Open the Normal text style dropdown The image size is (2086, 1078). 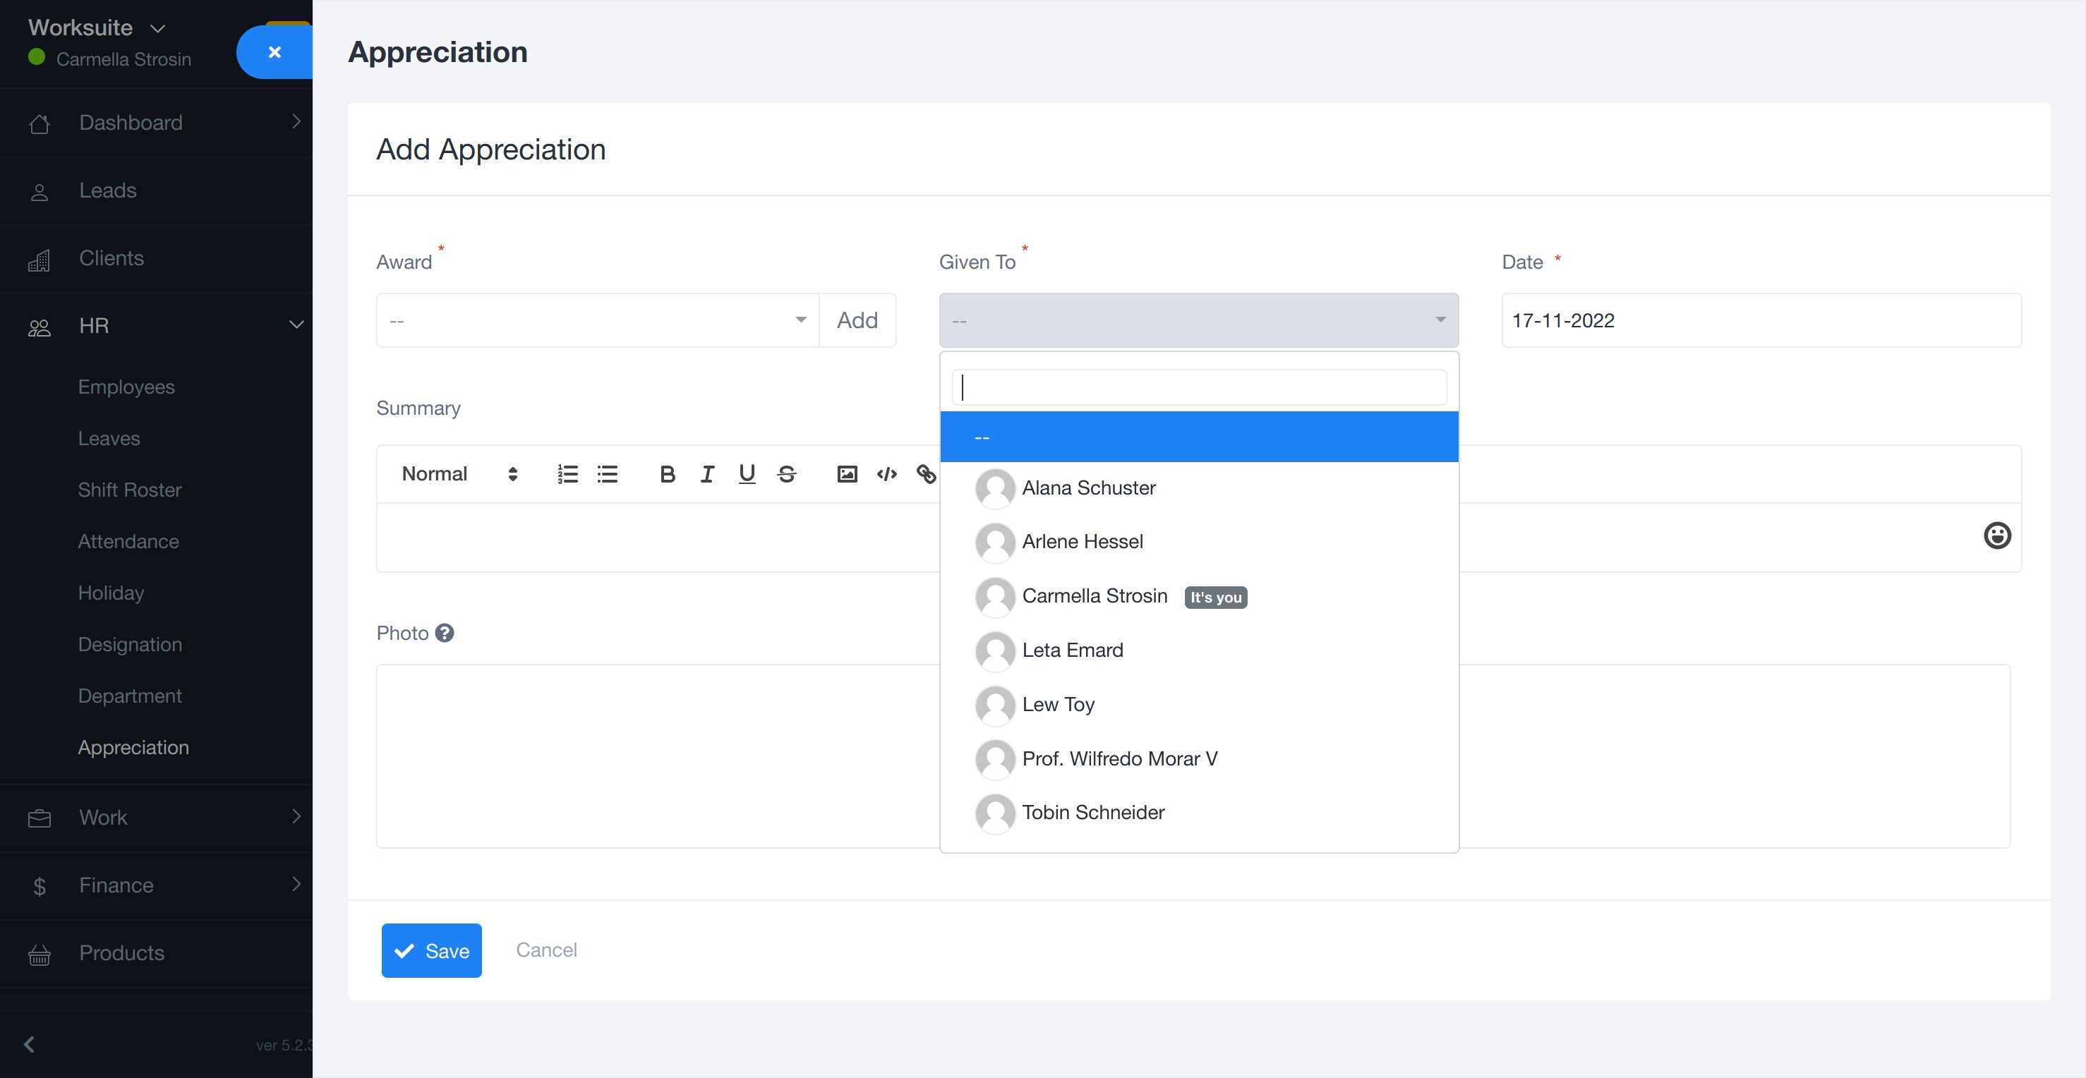[459, 474]
